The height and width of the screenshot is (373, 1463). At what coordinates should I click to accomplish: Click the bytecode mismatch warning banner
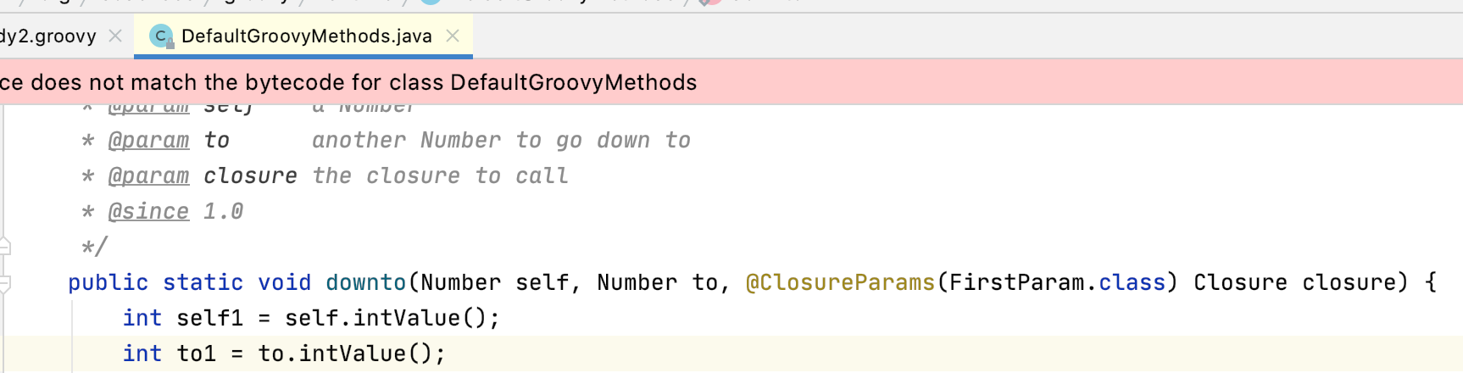click(731, 82)
